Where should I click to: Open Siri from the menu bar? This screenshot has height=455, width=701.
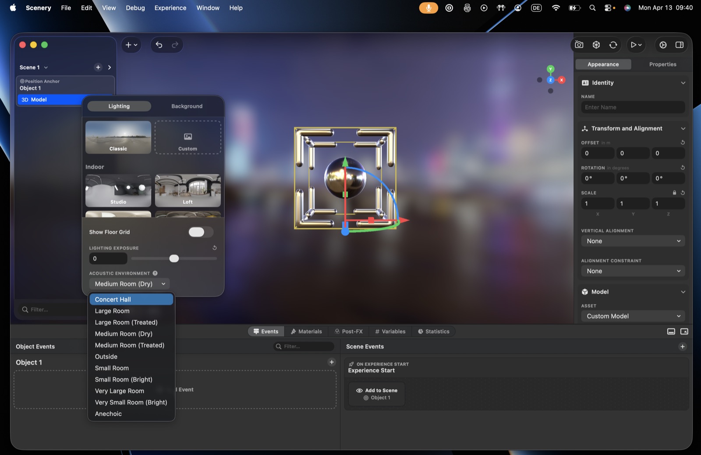pos(627,8)
